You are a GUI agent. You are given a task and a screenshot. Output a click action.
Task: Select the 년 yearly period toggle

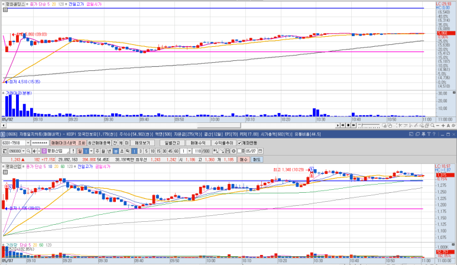(109, 151)
